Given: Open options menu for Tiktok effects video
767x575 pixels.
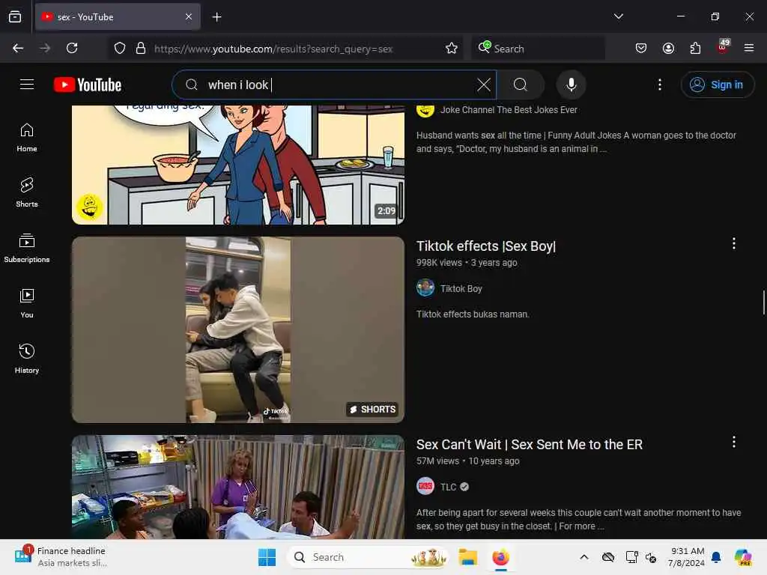Looking at the screenshot, I should click(x=734, y=243).
